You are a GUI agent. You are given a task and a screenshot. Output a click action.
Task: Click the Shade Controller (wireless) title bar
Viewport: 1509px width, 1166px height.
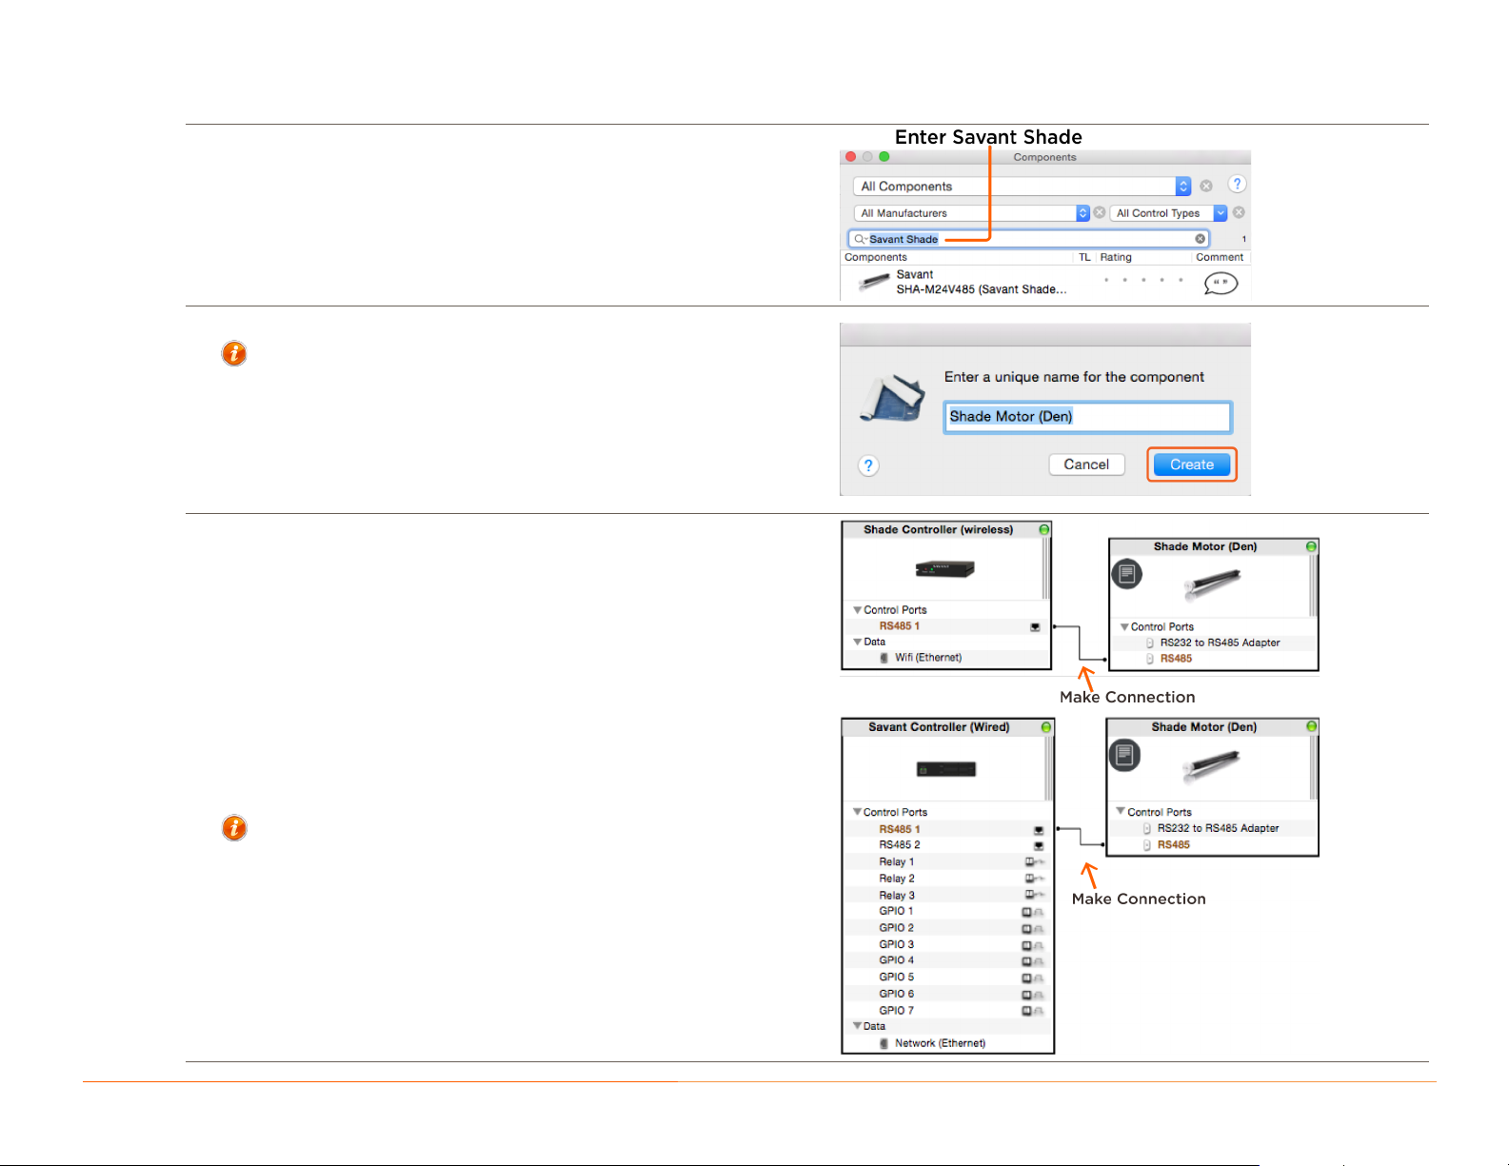[947, 530]
